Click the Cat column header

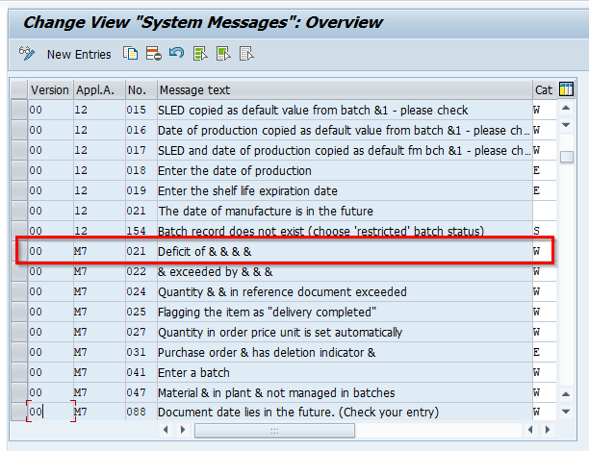coord(544,90)
